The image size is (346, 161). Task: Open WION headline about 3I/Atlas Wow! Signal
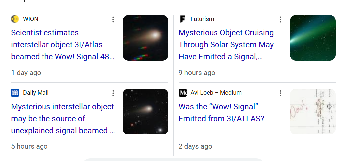(62, 45)
